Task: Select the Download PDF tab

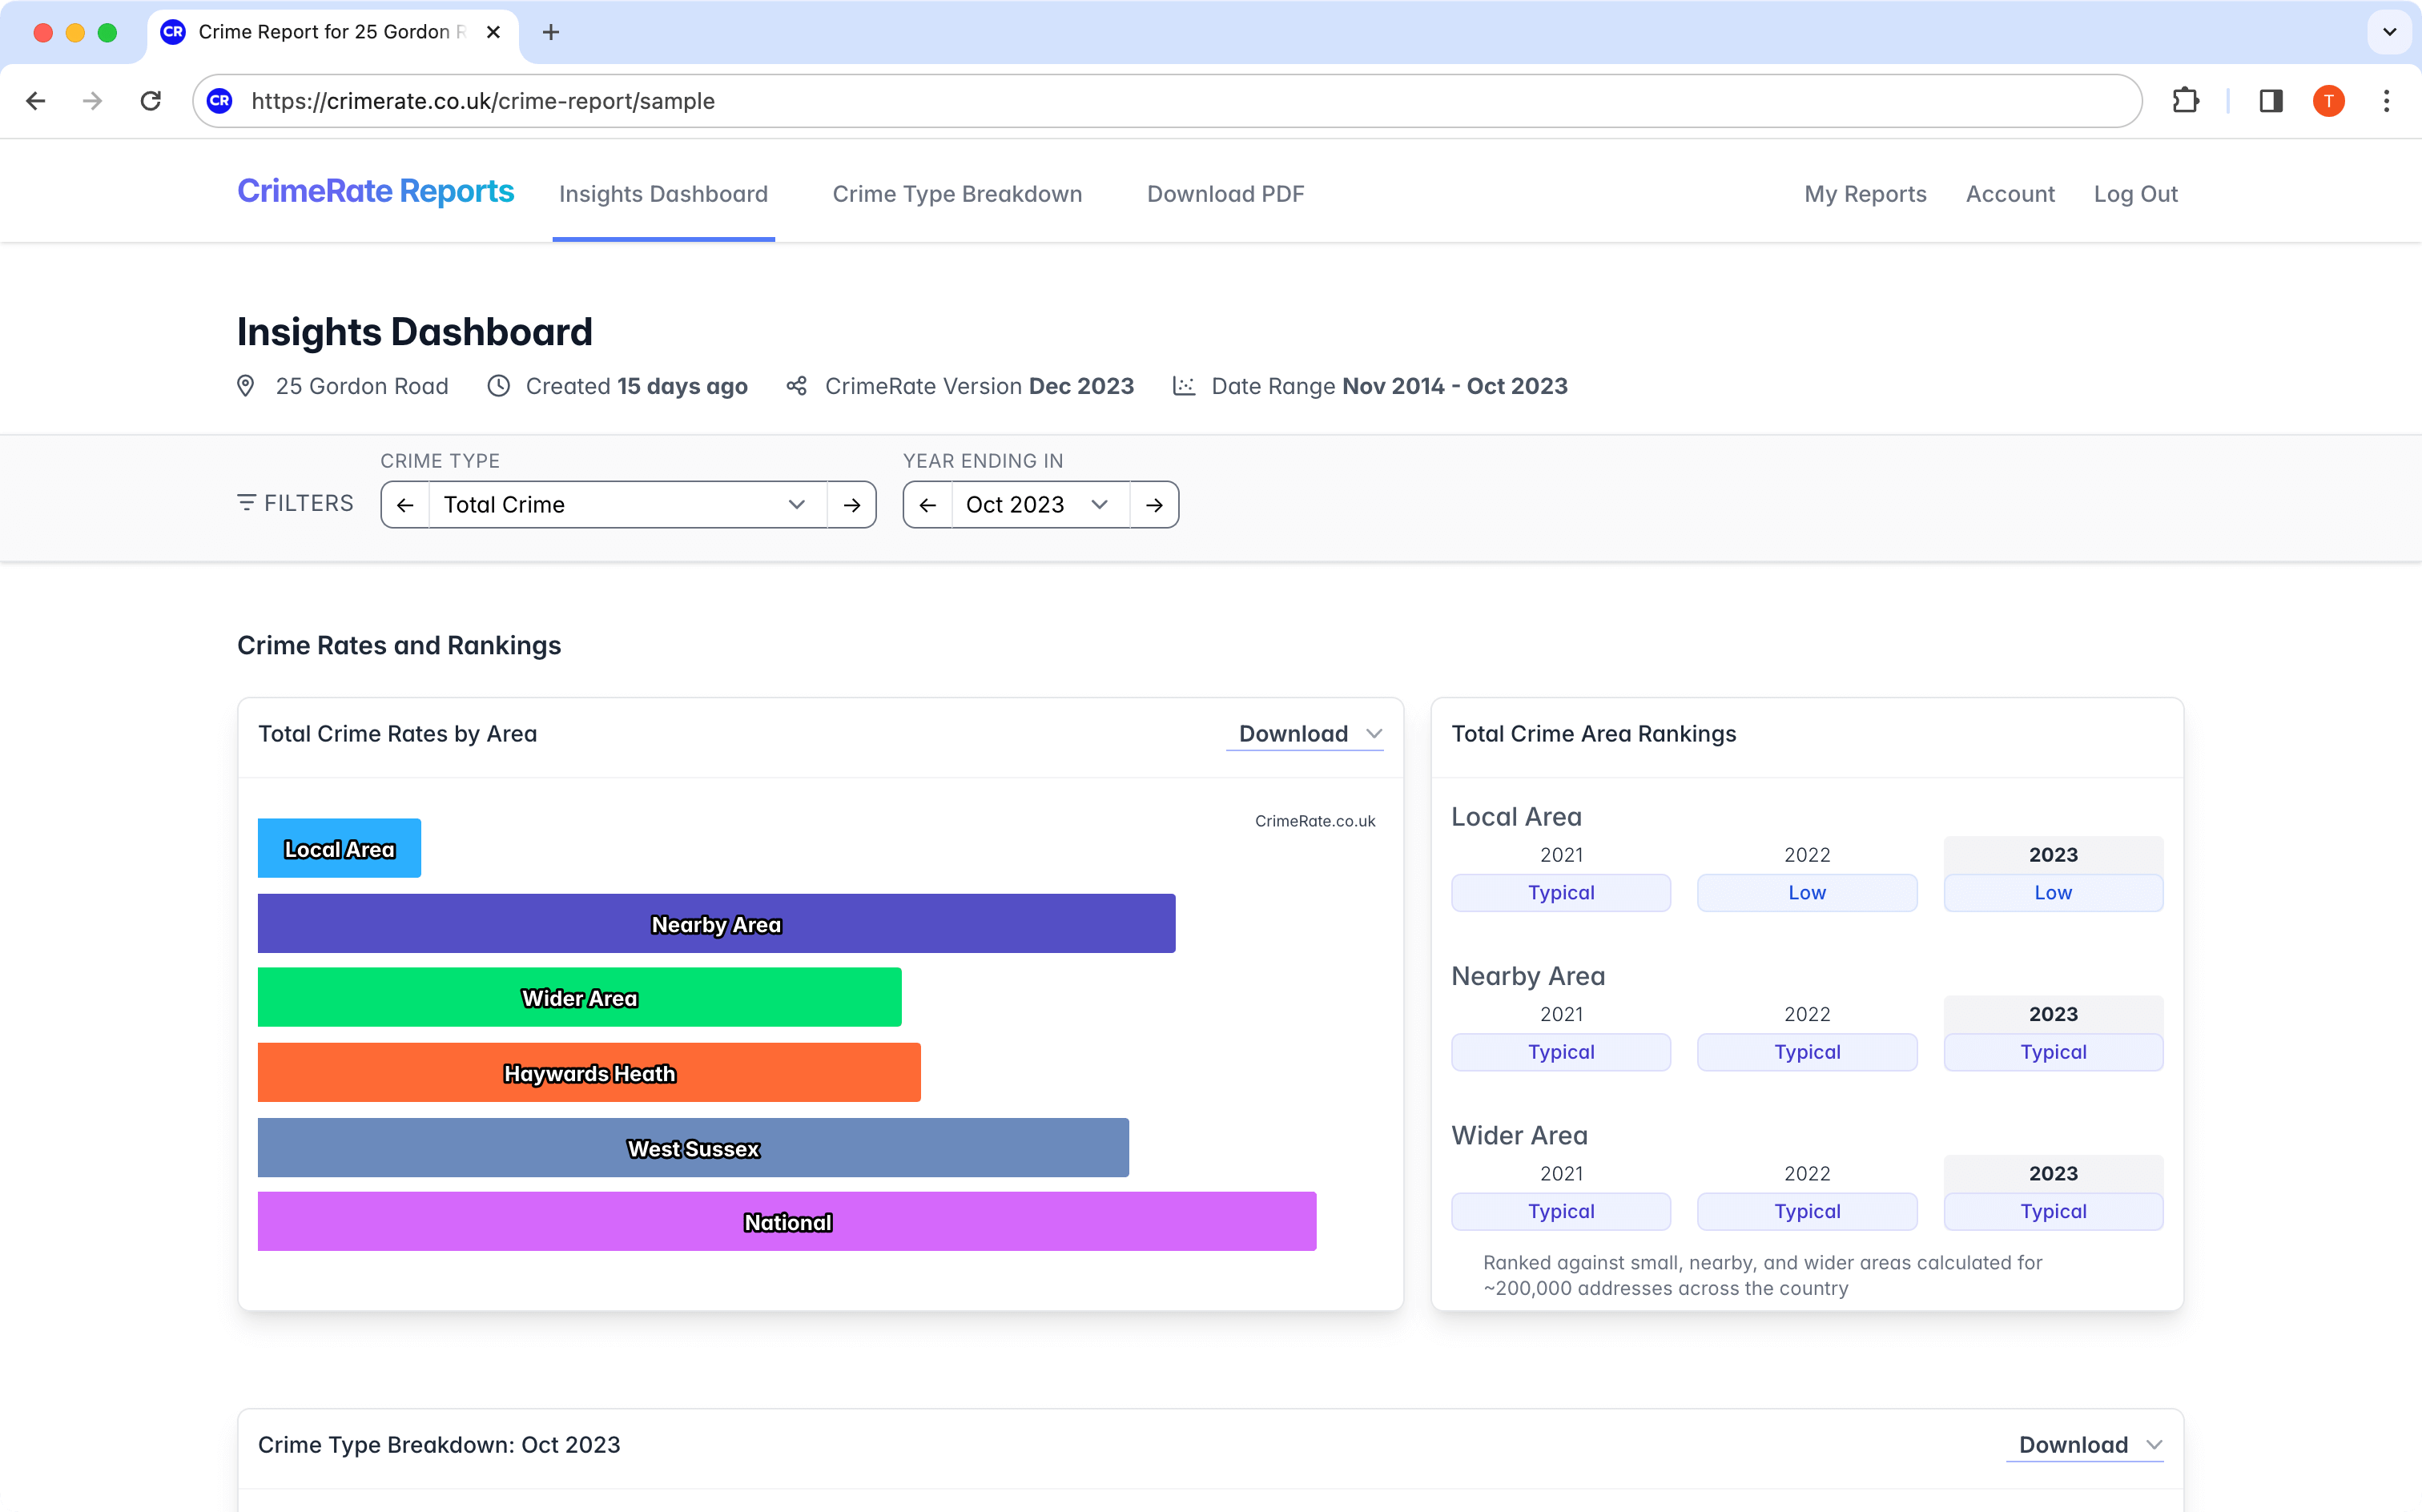Action: tap(1226, 194)
